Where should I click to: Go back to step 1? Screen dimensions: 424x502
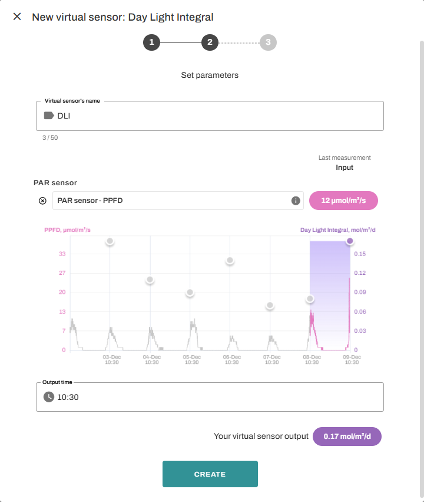coord(151,42)
